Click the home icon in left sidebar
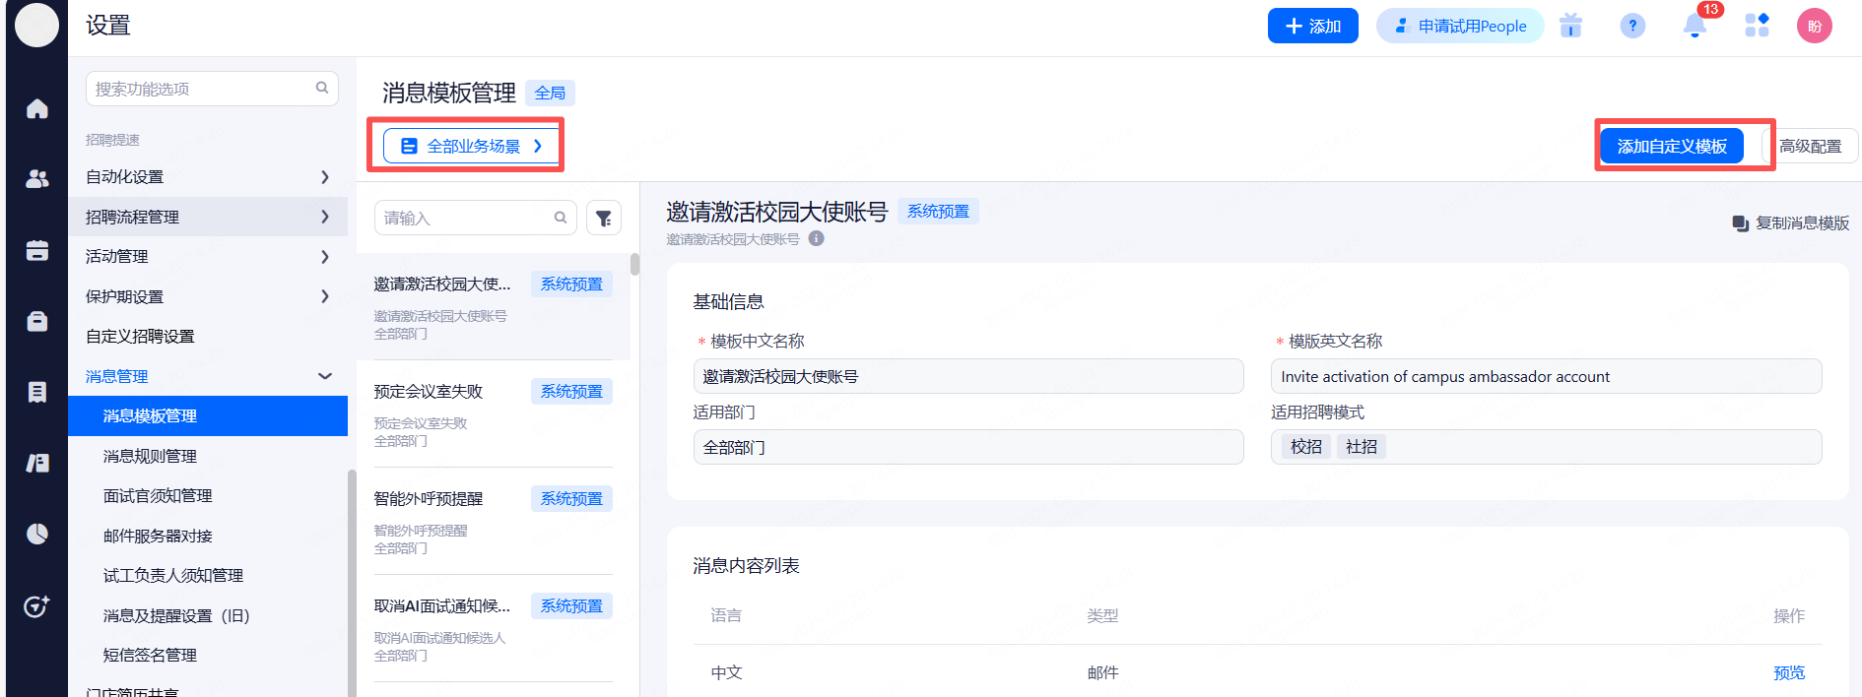This screenshot has height=697, width=1862. point(37,108)
